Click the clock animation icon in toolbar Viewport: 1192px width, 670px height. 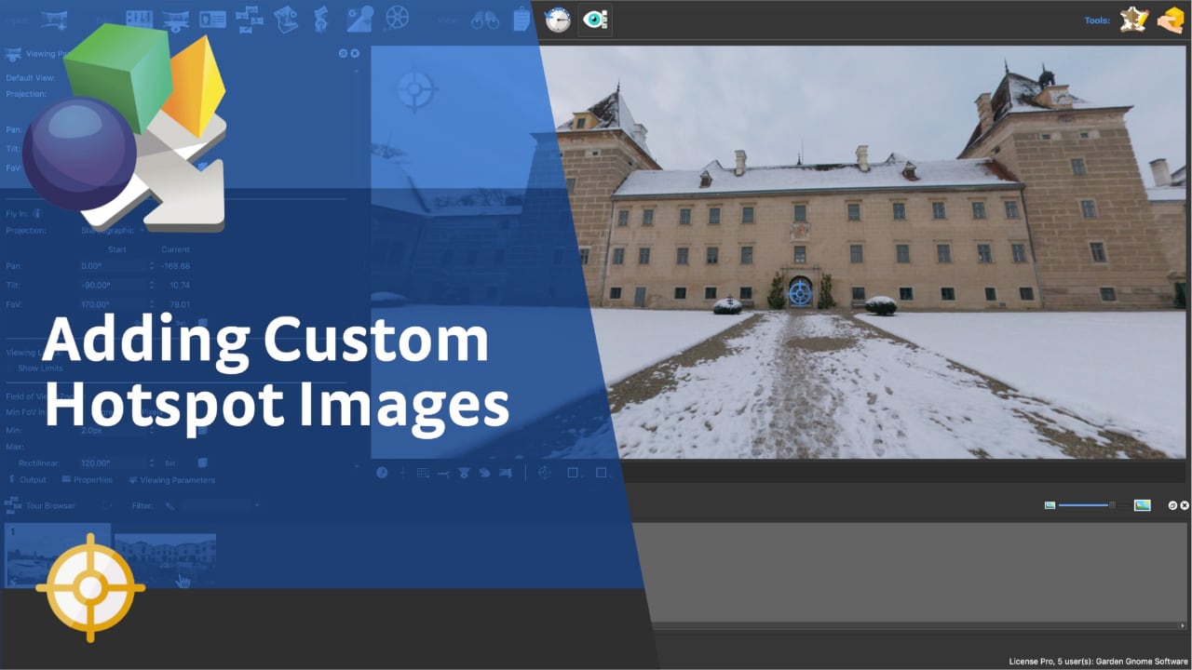(x=558, y=20)
